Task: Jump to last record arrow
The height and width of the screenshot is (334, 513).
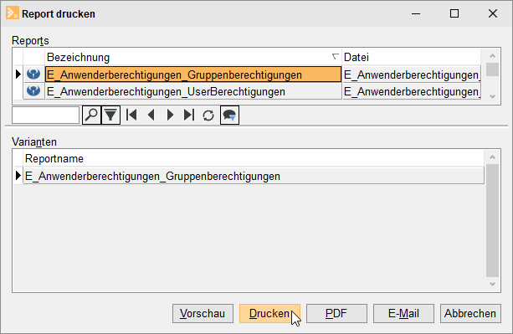Action: tap(189, 116)
